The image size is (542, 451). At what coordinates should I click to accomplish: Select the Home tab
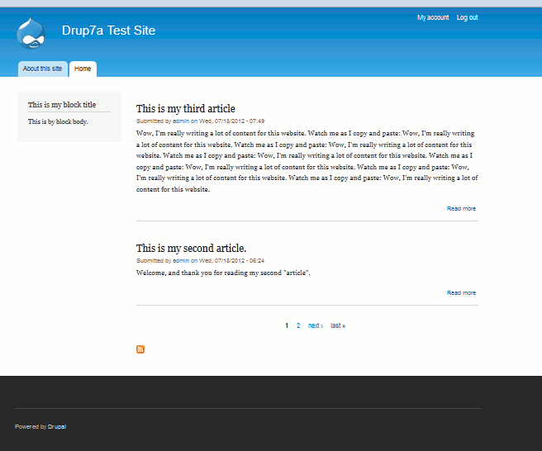[83, 69]
